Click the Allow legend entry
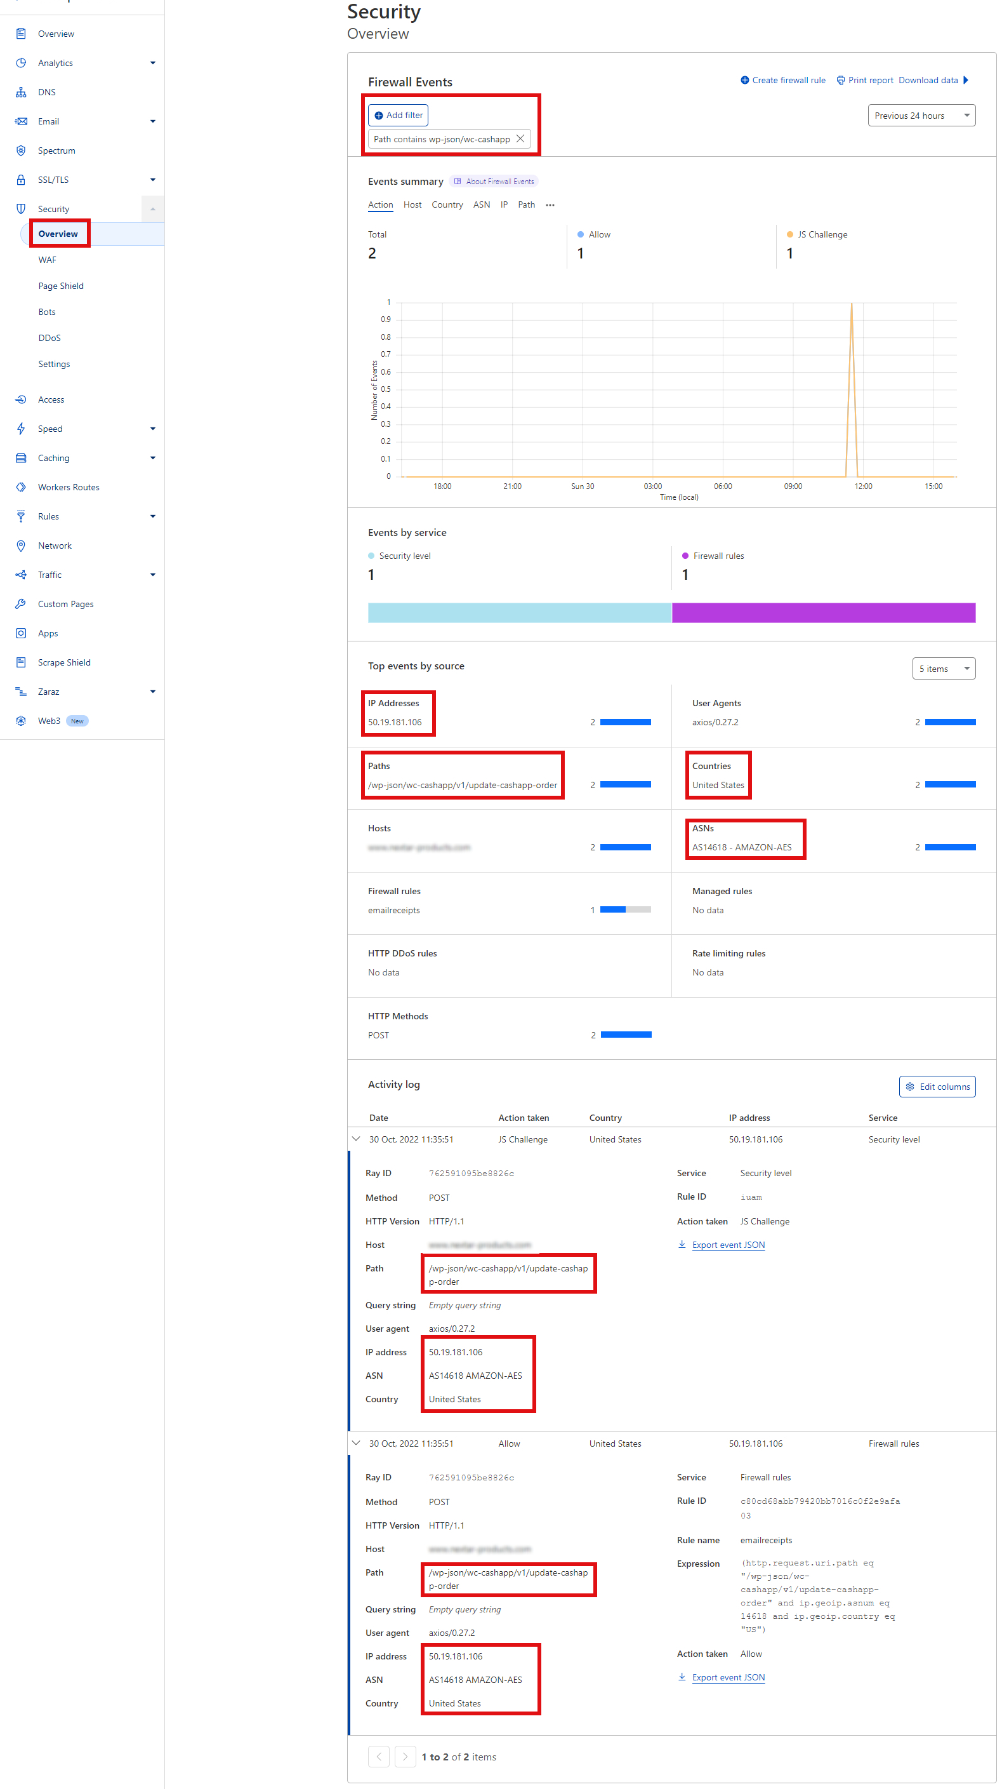 point(594,234)
